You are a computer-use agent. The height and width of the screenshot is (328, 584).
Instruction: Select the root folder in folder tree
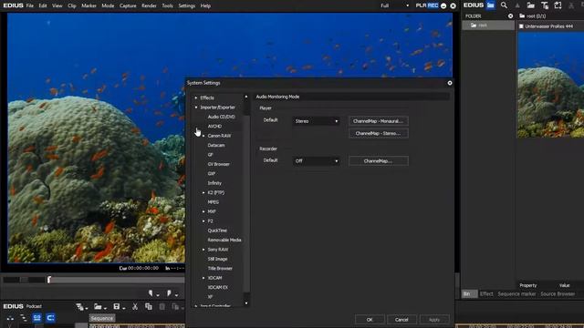point(488,26)
